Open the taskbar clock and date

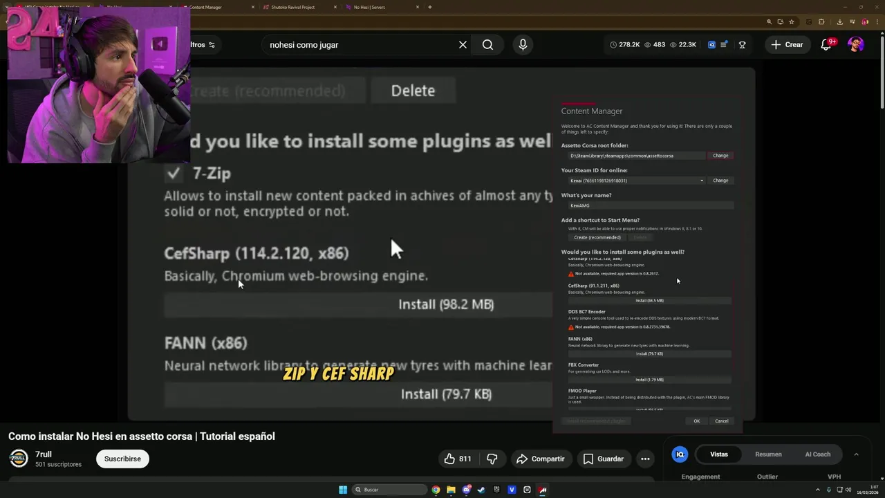click(867, 490)
